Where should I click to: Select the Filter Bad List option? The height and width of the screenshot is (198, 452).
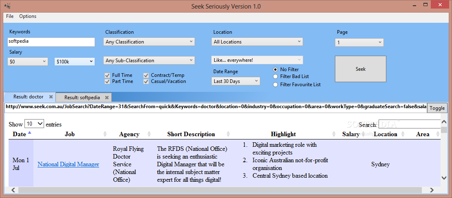point(275,76)
